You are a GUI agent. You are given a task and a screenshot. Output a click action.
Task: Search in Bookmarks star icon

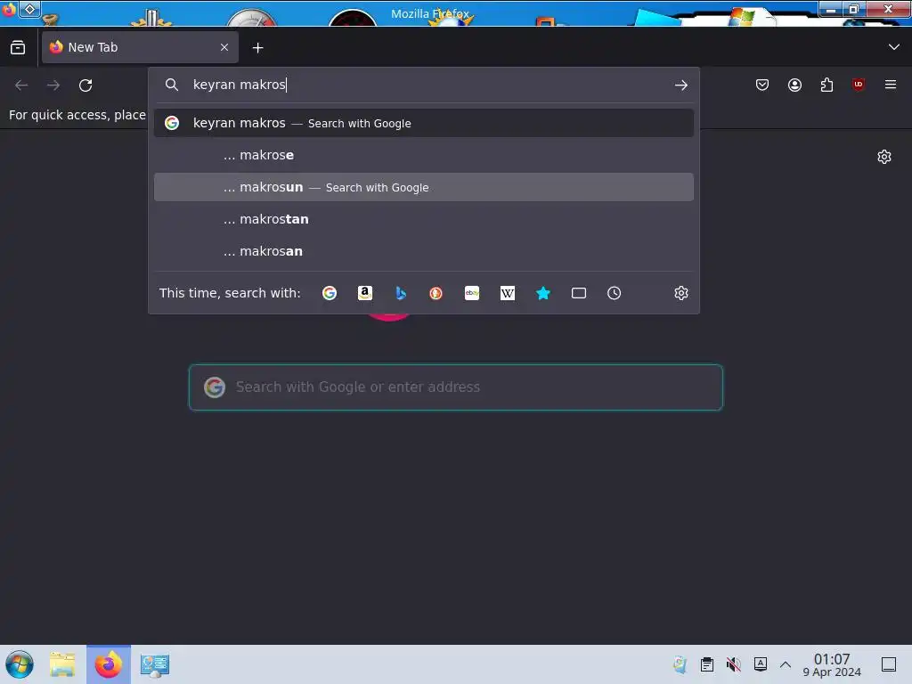click(x=543, y=293)
